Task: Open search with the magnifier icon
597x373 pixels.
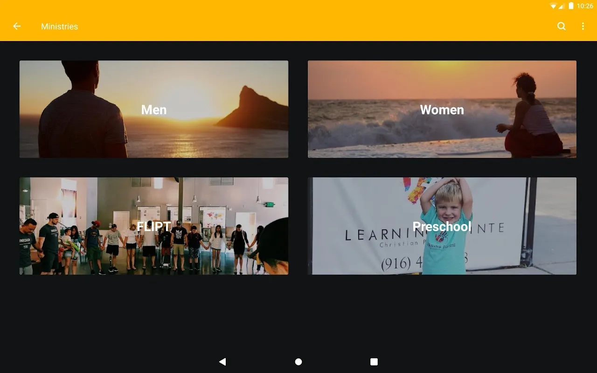Action: point(562,27)
